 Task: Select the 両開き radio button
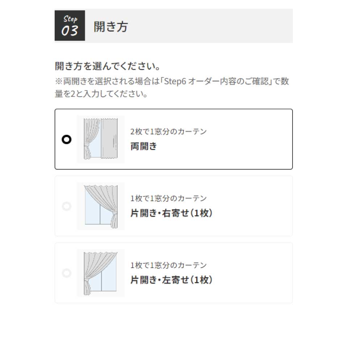click(66, 139)
